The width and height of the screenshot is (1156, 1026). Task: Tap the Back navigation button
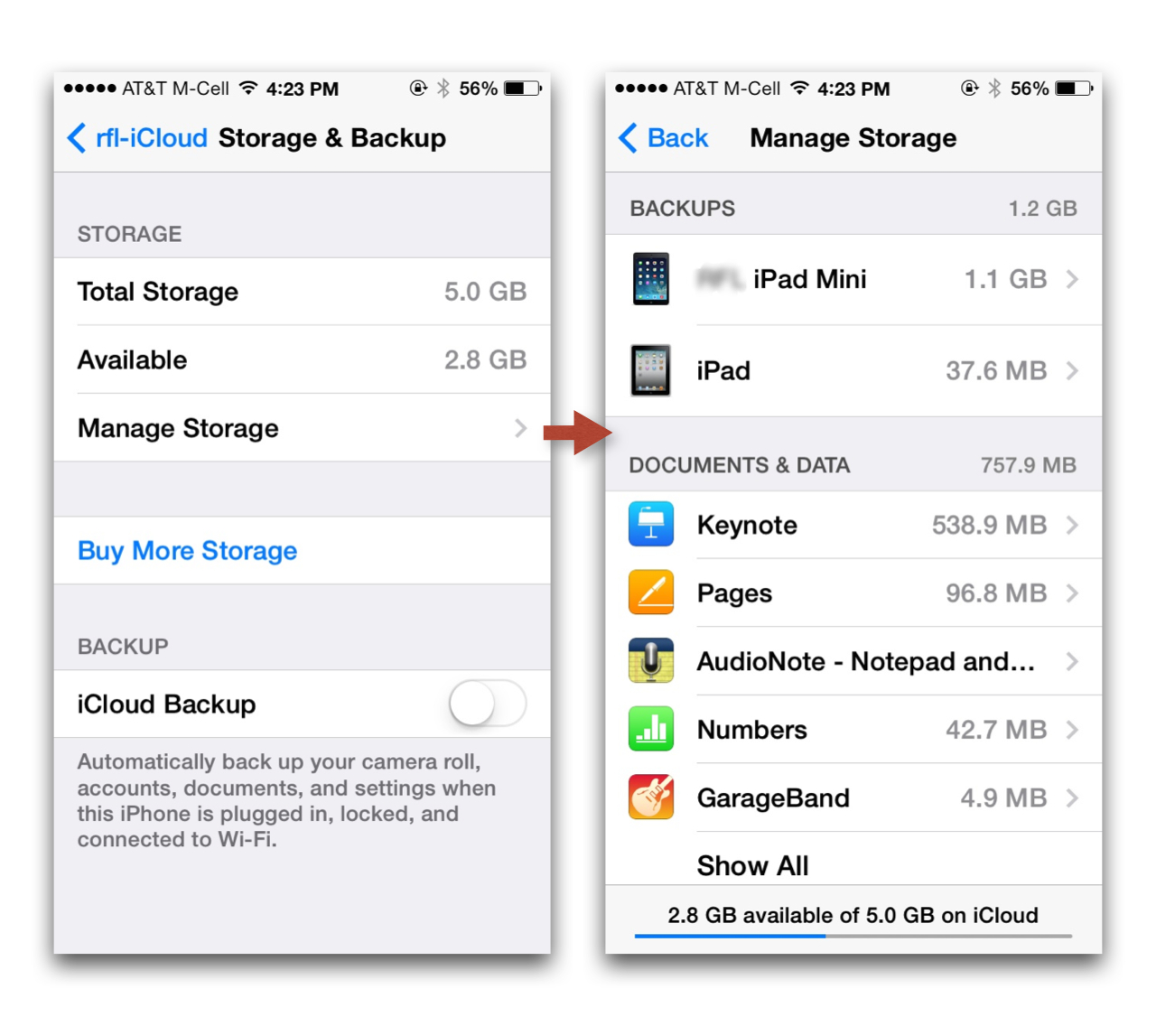(x=664, y=138)
